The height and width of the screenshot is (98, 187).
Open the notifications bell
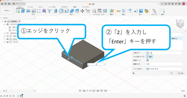coord(176,4)
